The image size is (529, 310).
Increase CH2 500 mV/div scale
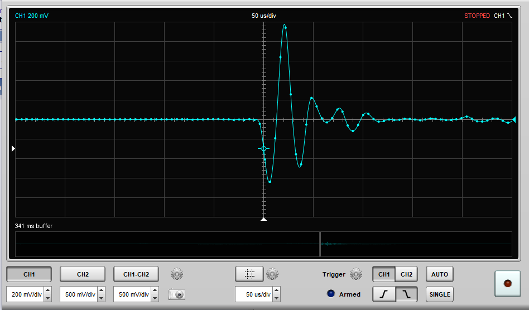(101, 290)
